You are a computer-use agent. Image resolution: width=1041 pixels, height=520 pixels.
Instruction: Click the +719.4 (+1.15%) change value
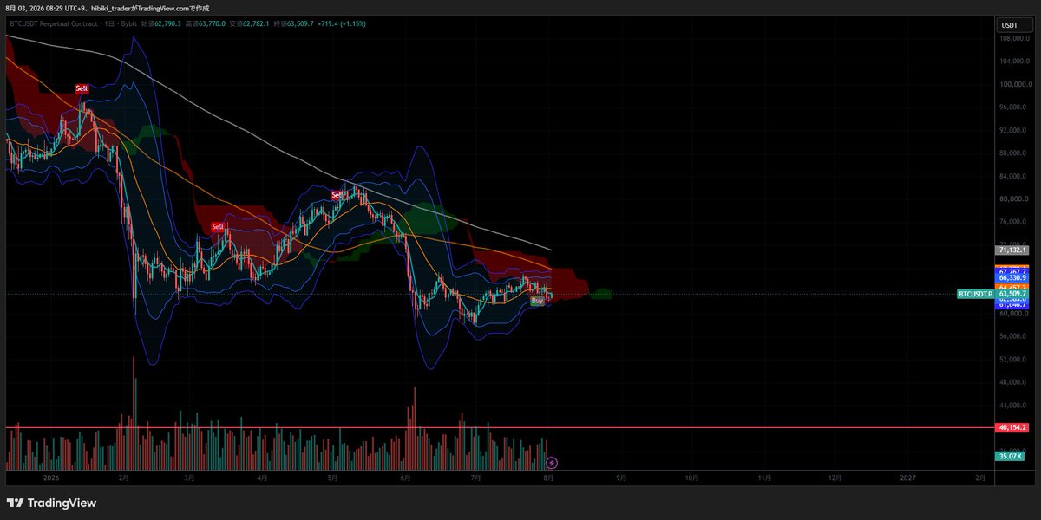click(341, 23)
